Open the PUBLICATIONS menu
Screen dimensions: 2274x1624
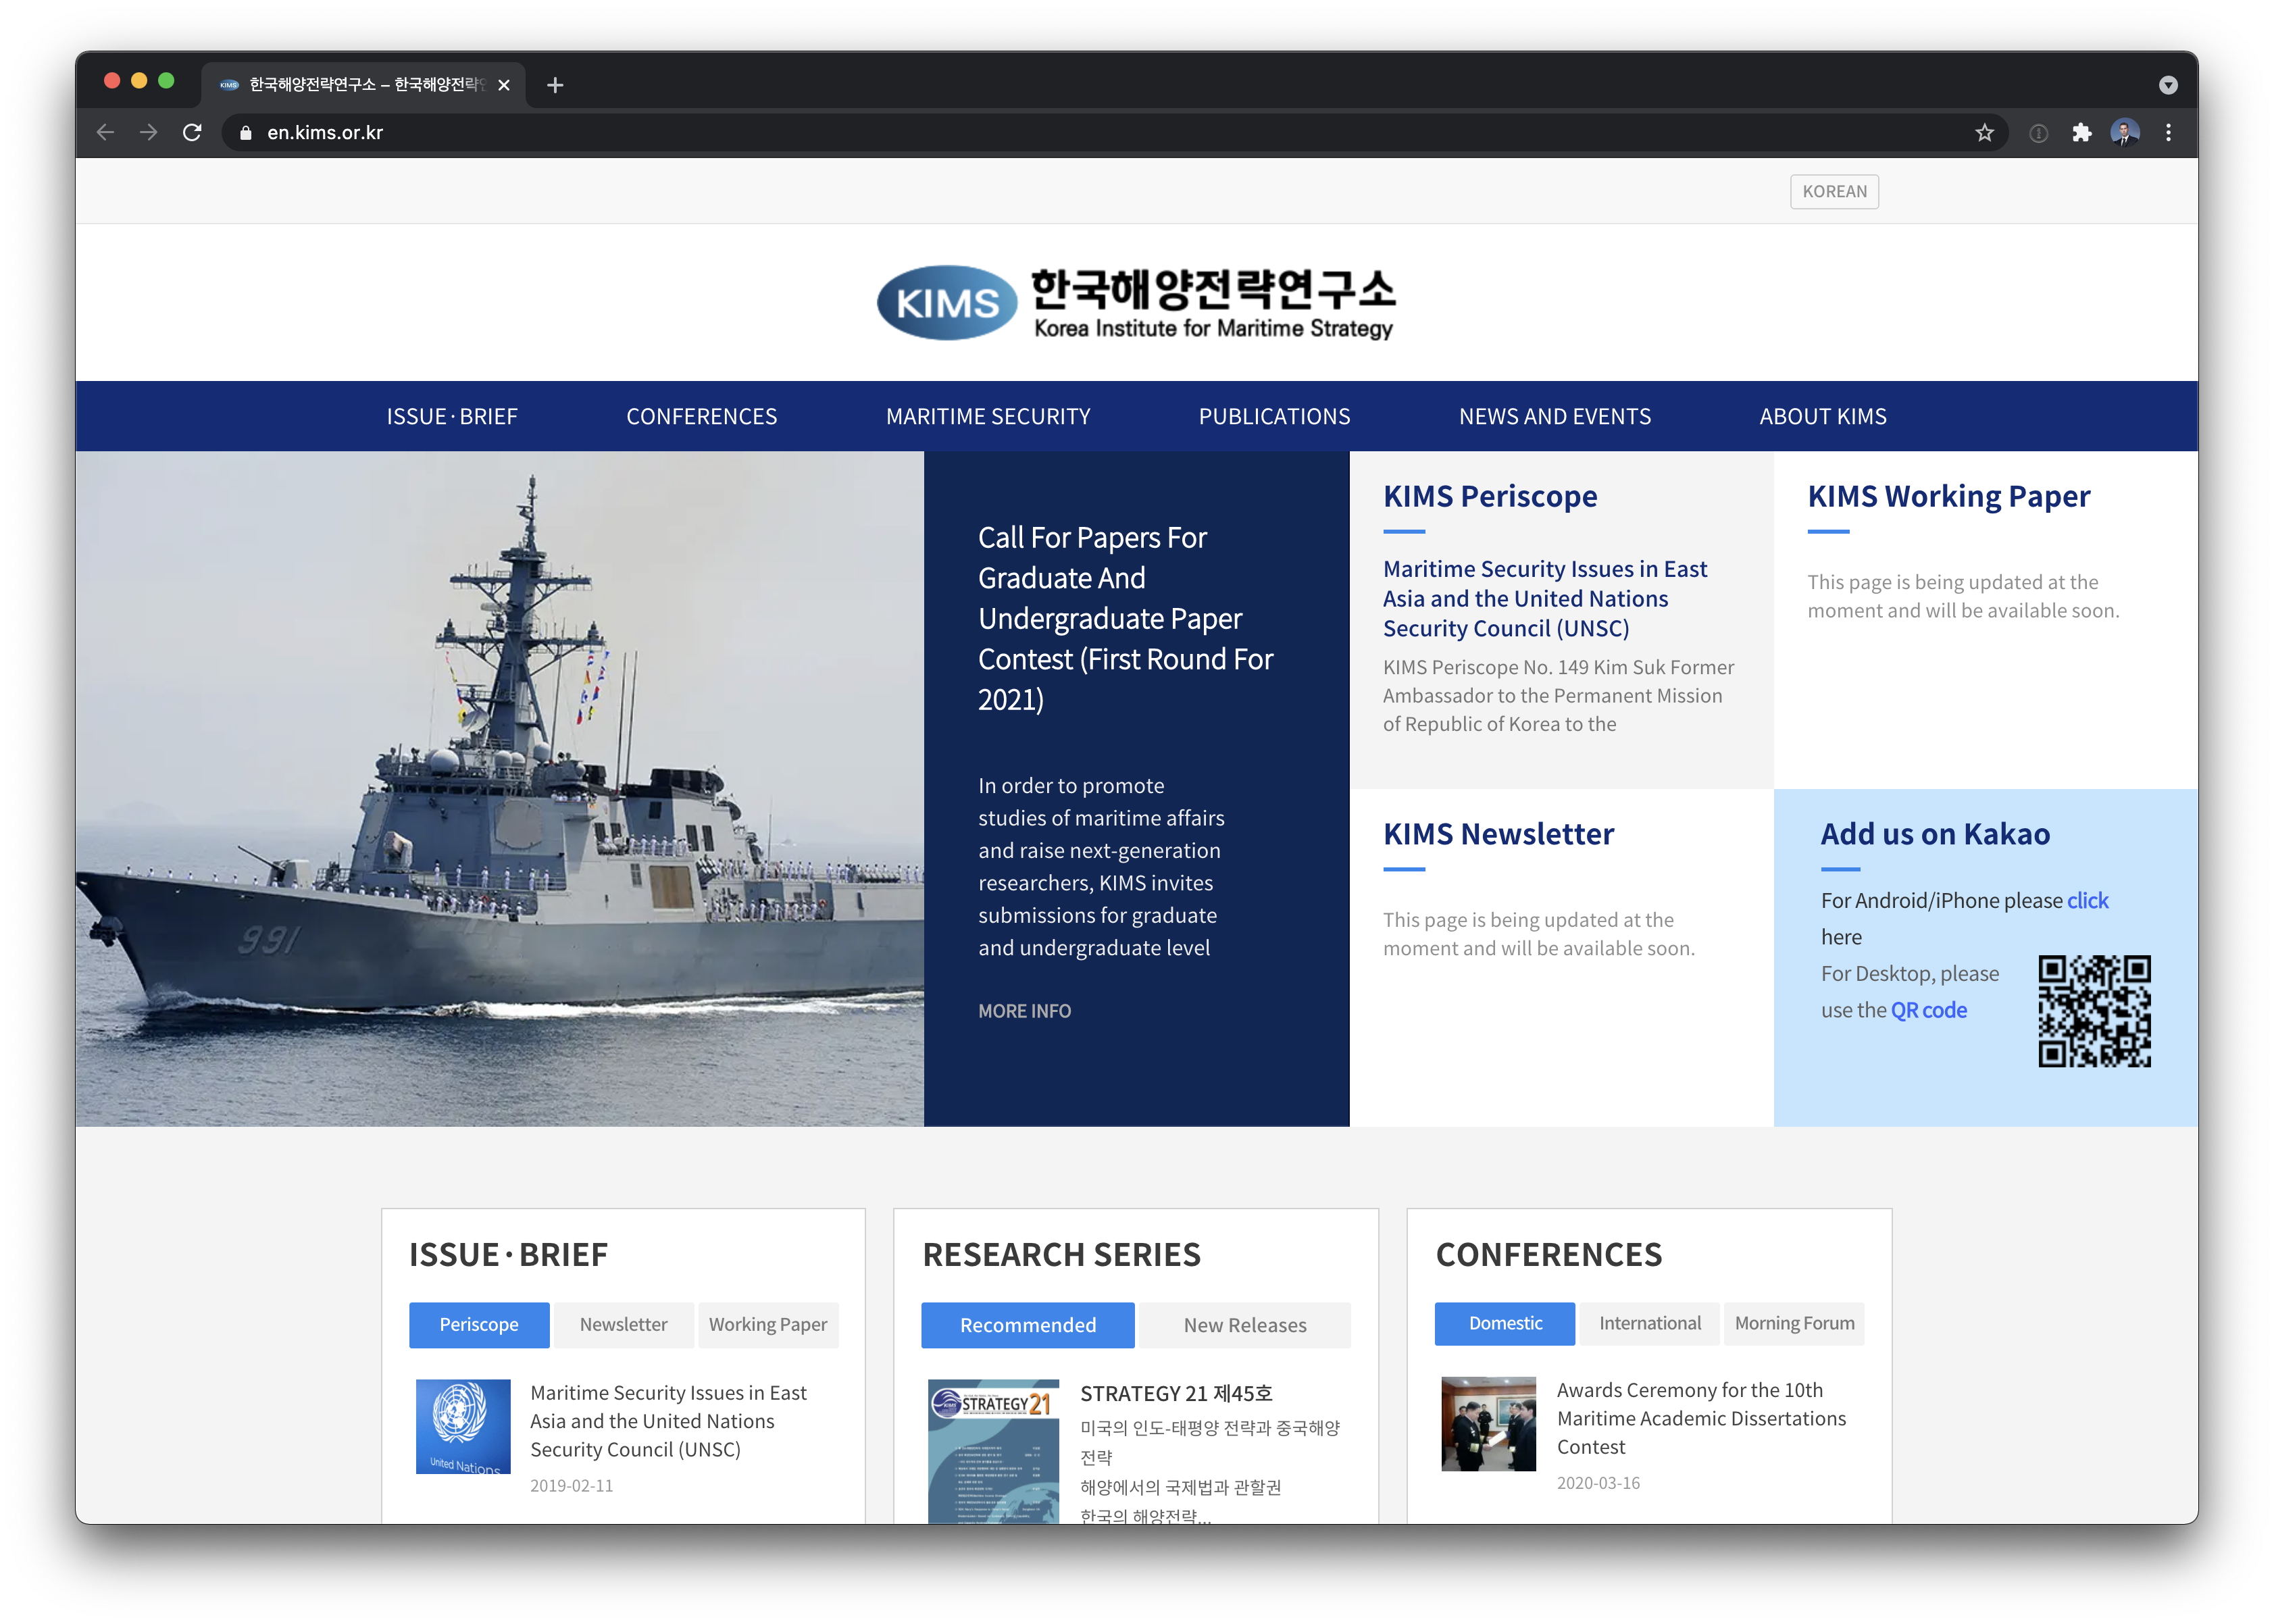[1275, 417]
